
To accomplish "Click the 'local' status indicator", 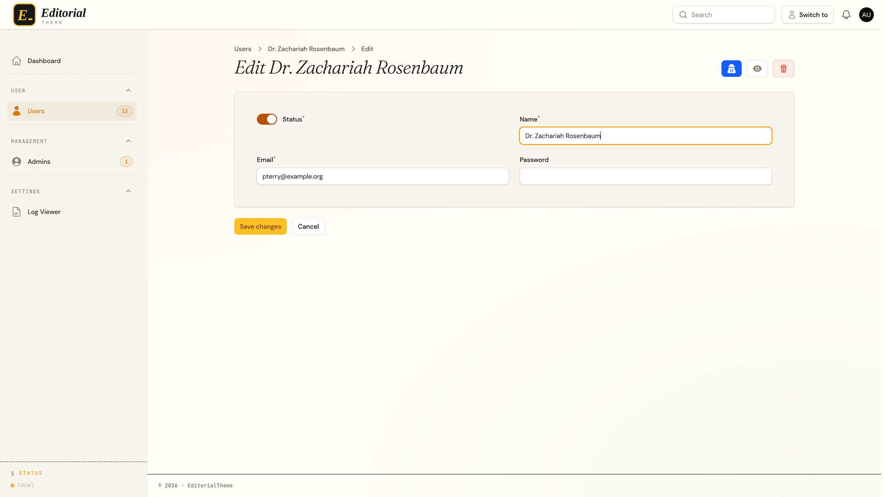I will click(x=22, y=485).
